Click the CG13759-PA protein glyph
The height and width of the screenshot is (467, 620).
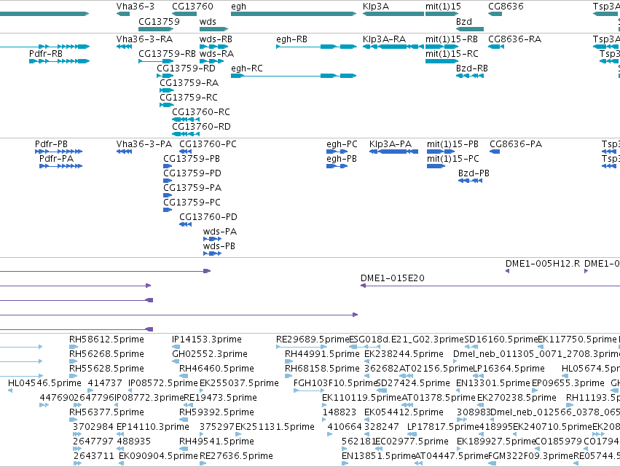(168, 195)
